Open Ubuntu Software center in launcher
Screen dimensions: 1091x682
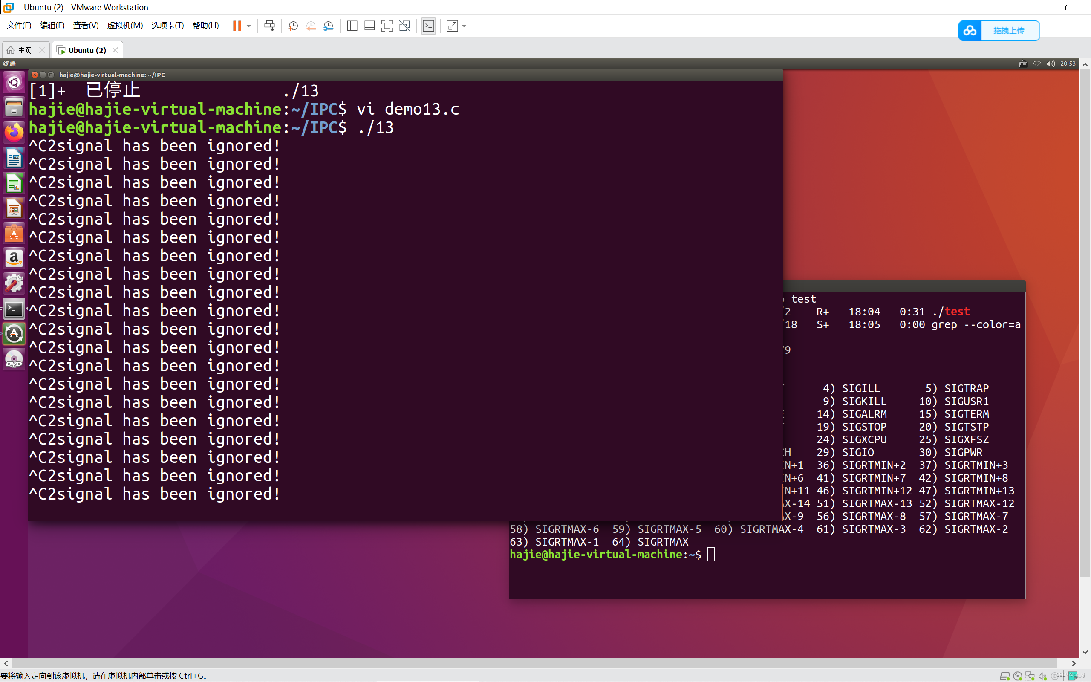pos(14,233)
